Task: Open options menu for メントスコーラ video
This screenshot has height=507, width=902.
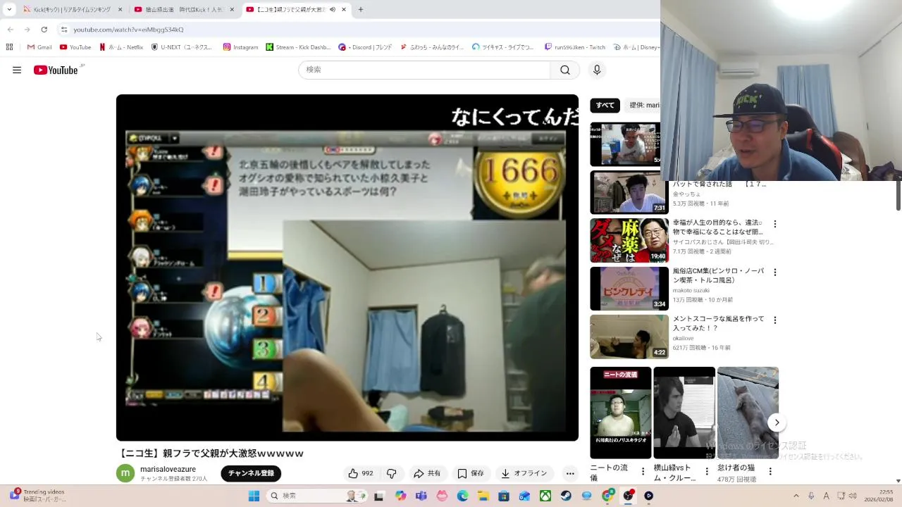Action: click(x=775, y=320)
